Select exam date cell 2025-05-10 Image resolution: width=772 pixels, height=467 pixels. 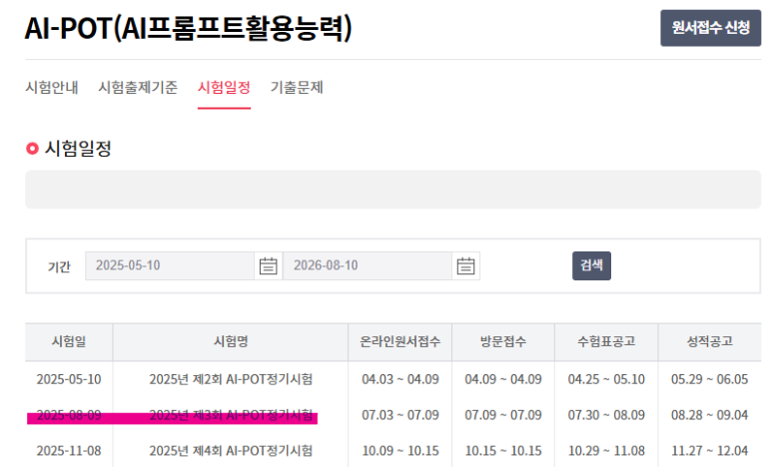(x=69, y=379)
